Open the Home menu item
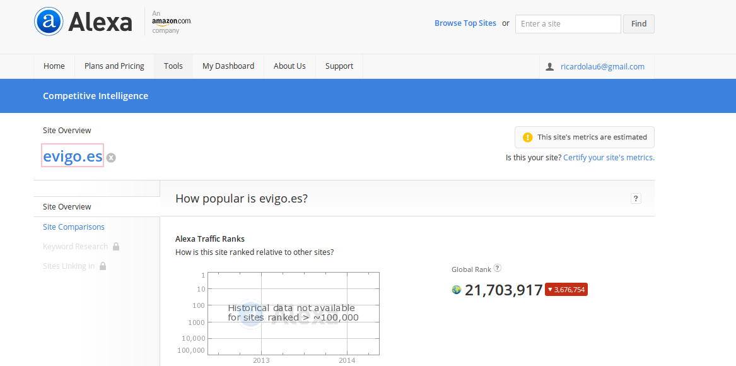736x366 pixels. pyautogui.click(x=54, y=66)
